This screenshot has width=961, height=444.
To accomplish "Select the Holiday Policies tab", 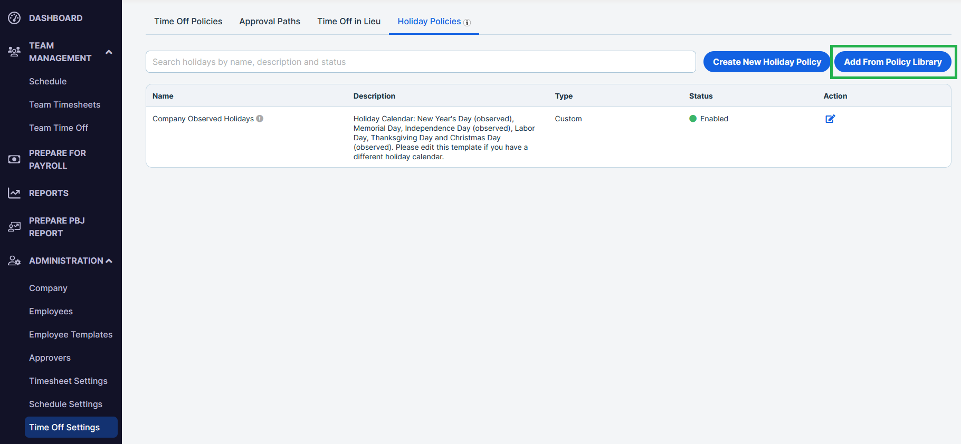I will 434,21.
